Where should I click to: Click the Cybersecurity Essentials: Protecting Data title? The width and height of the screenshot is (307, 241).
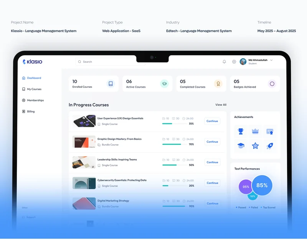tap(122, 180)
